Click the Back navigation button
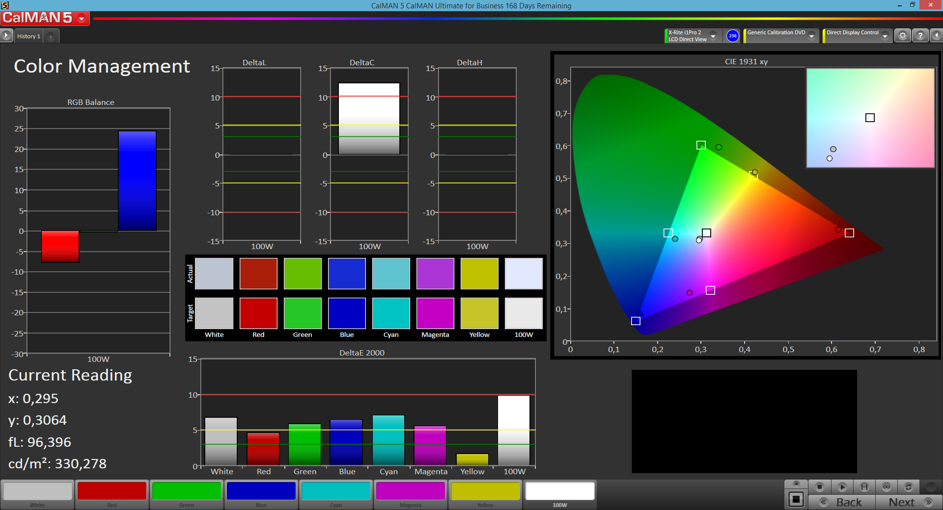 (842, 502)
